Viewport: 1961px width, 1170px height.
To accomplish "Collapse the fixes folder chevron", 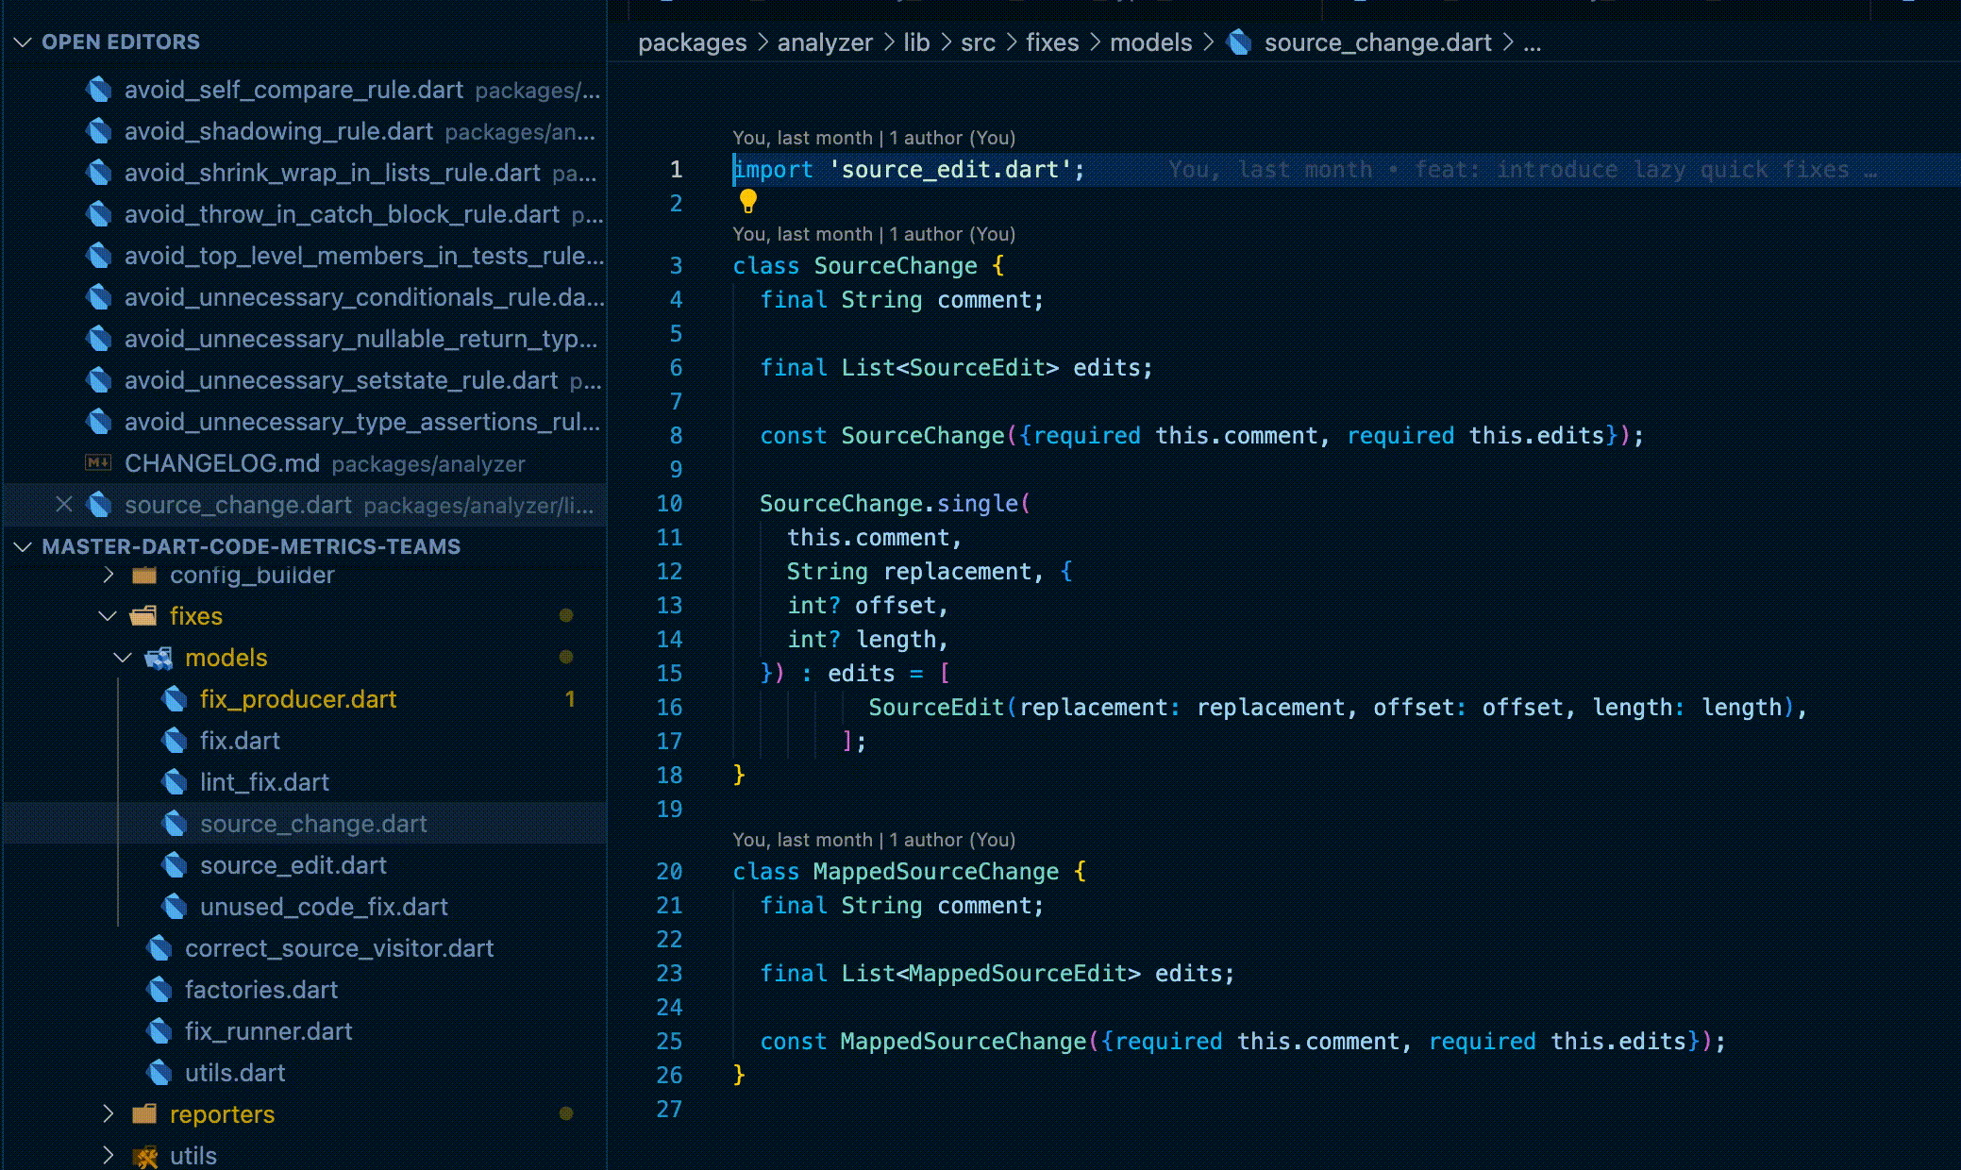I will (109, 616).
